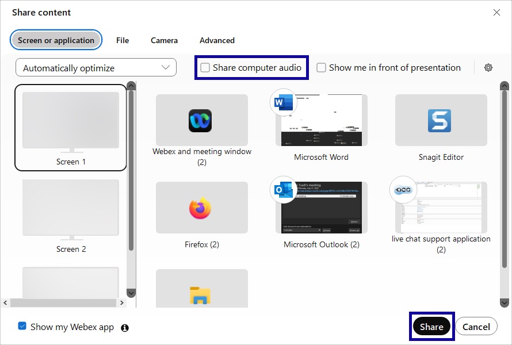The width and height of the screenshot is (512, 345).
Task: Go to the Advanced tab
Action: click(217, 40)
